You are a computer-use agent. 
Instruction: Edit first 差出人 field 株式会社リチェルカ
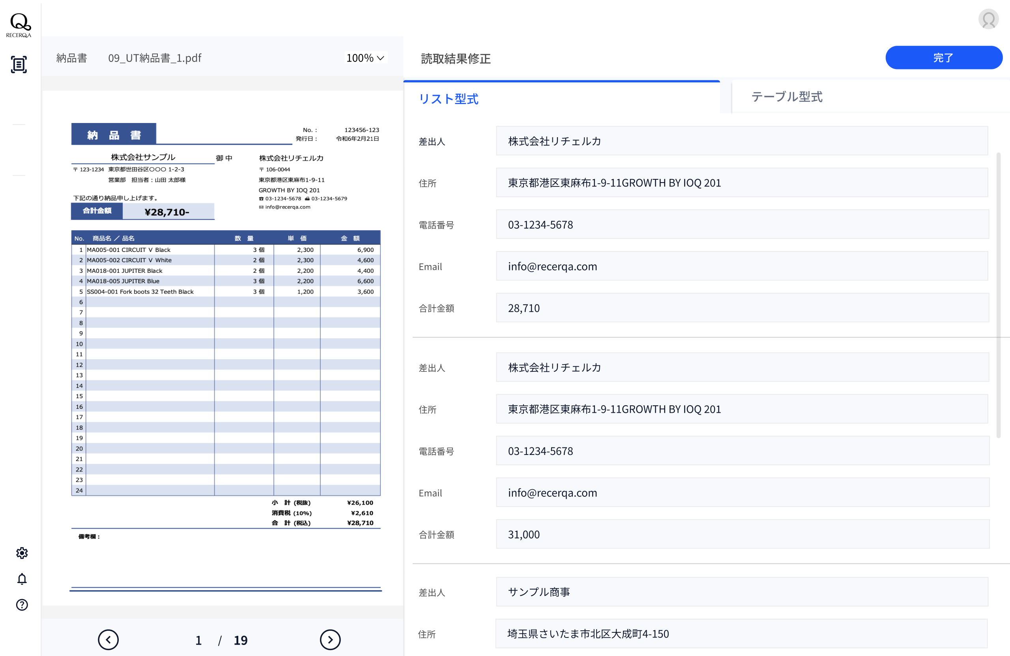(742, 141)
